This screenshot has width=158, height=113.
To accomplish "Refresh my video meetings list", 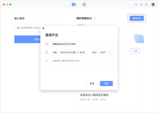I will pos(94,18).
